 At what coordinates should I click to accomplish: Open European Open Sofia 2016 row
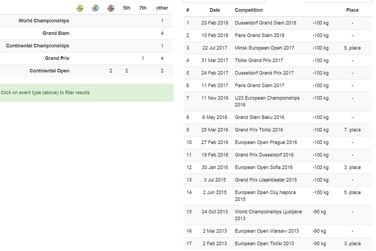tap(264, 167)
